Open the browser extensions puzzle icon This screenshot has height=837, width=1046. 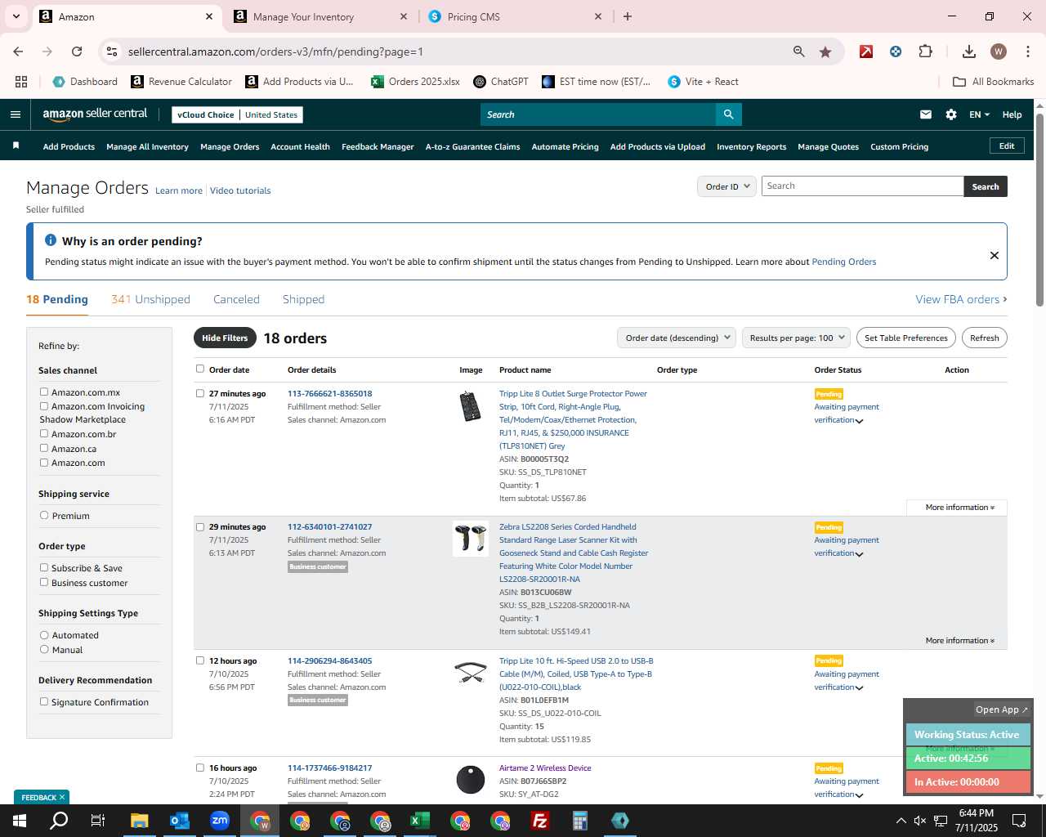tap(925, 51)
